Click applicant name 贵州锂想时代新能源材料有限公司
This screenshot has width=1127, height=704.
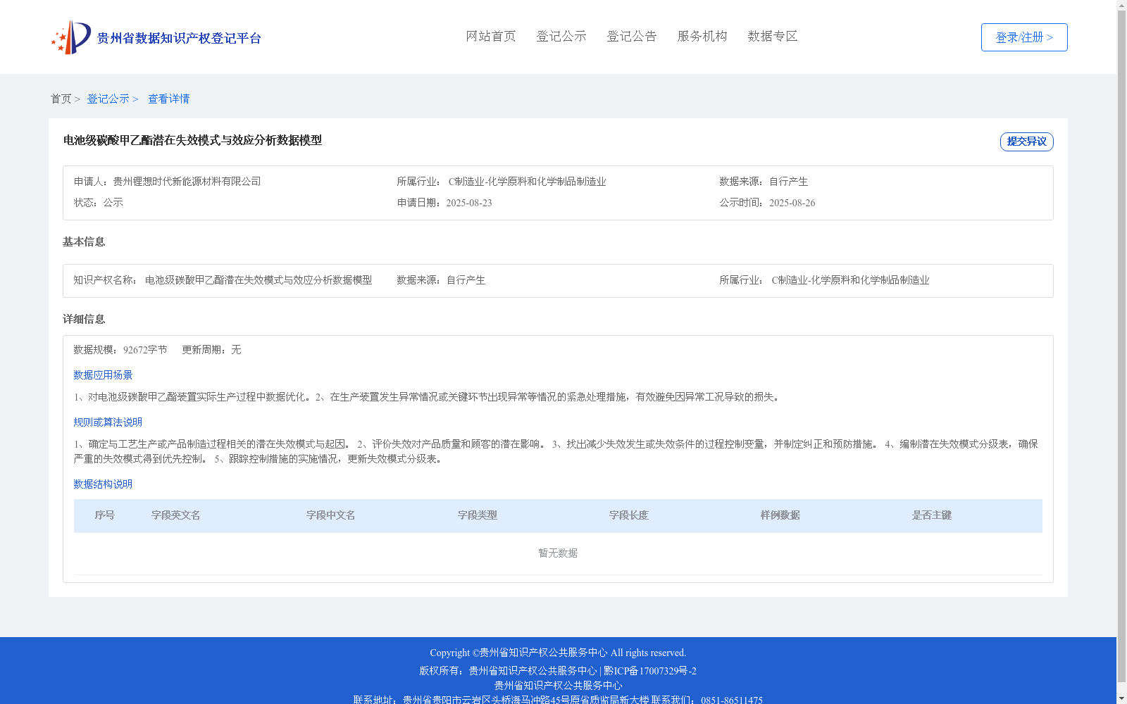(187, 182)
